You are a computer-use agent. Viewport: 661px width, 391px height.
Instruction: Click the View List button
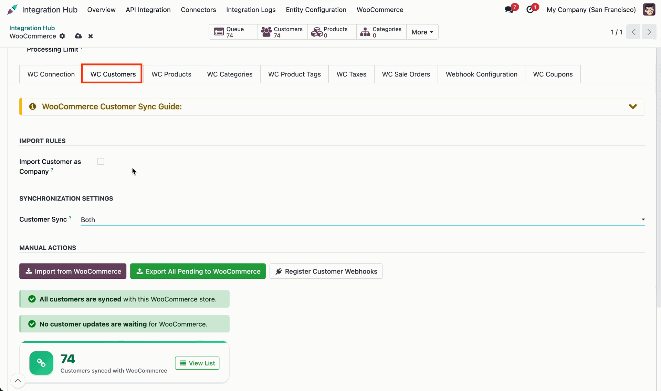click(x=197, y=363)
